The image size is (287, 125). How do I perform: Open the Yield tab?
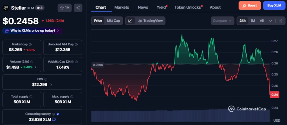pos(161,7)
